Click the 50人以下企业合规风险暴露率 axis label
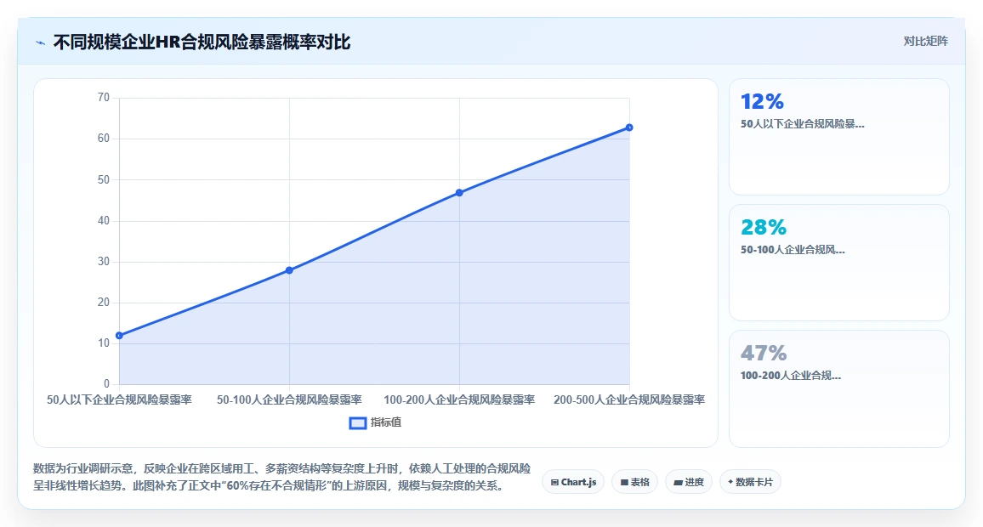Viewport: 983px width, 527px height. [x=119, y=399]
